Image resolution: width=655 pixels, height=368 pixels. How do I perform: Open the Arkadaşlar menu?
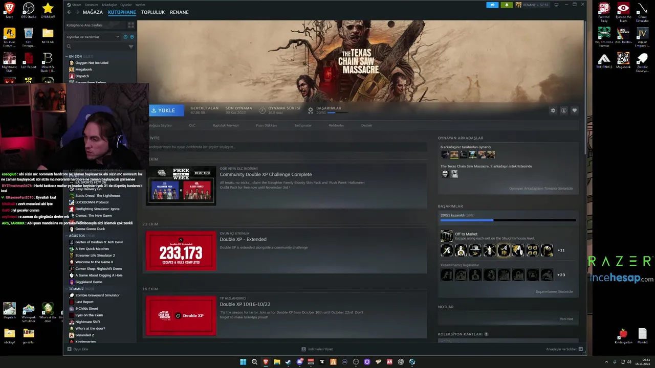pos(109,5)
